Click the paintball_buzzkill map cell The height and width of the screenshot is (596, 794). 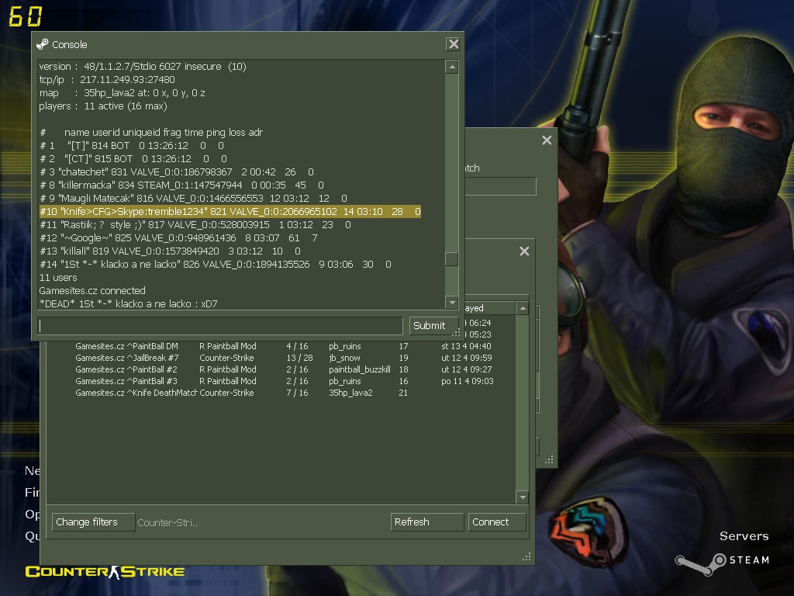pos(360,369)
